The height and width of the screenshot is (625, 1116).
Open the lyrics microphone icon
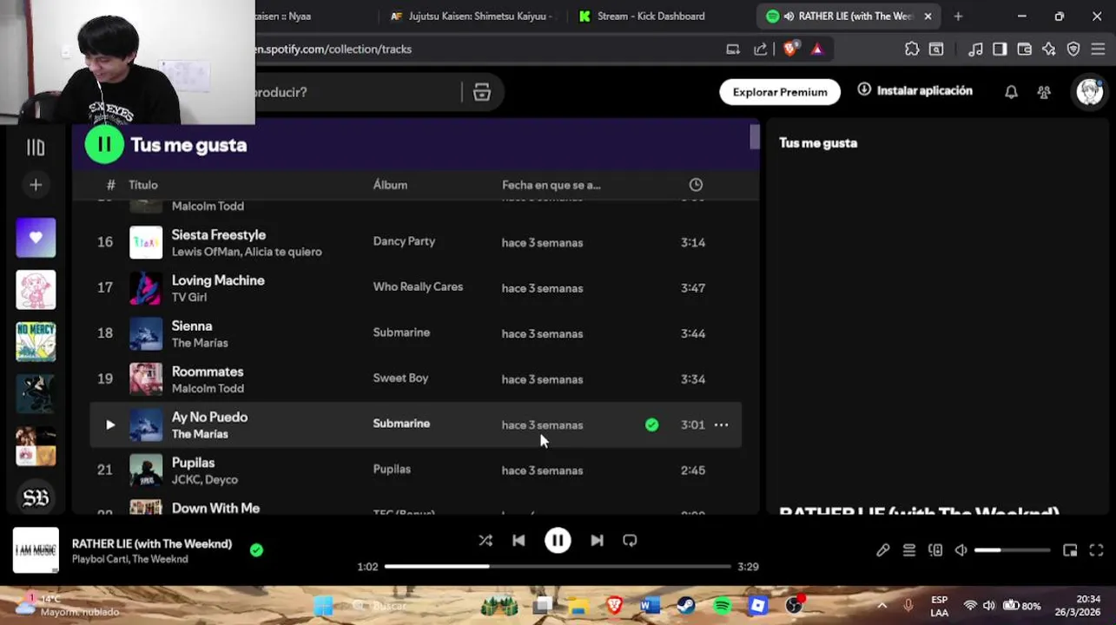coord(882,550)
